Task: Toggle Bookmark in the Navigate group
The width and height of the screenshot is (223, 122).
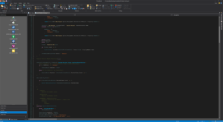Action: [x=63, y=7]
